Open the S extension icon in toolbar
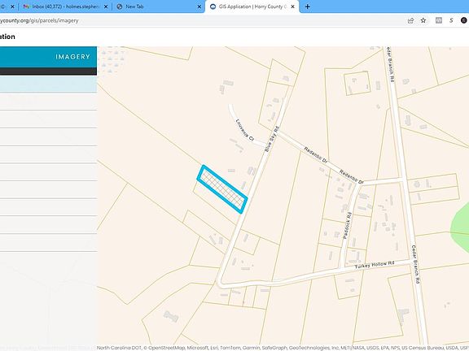This screenshot has height=351, width=469. [451, 20]
